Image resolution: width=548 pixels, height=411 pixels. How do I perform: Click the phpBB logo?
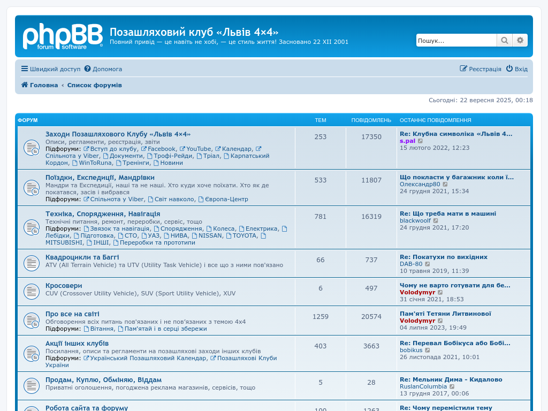[63, 37]
